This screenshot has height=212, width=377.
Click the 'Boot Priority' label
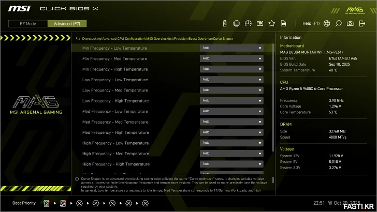24,203
